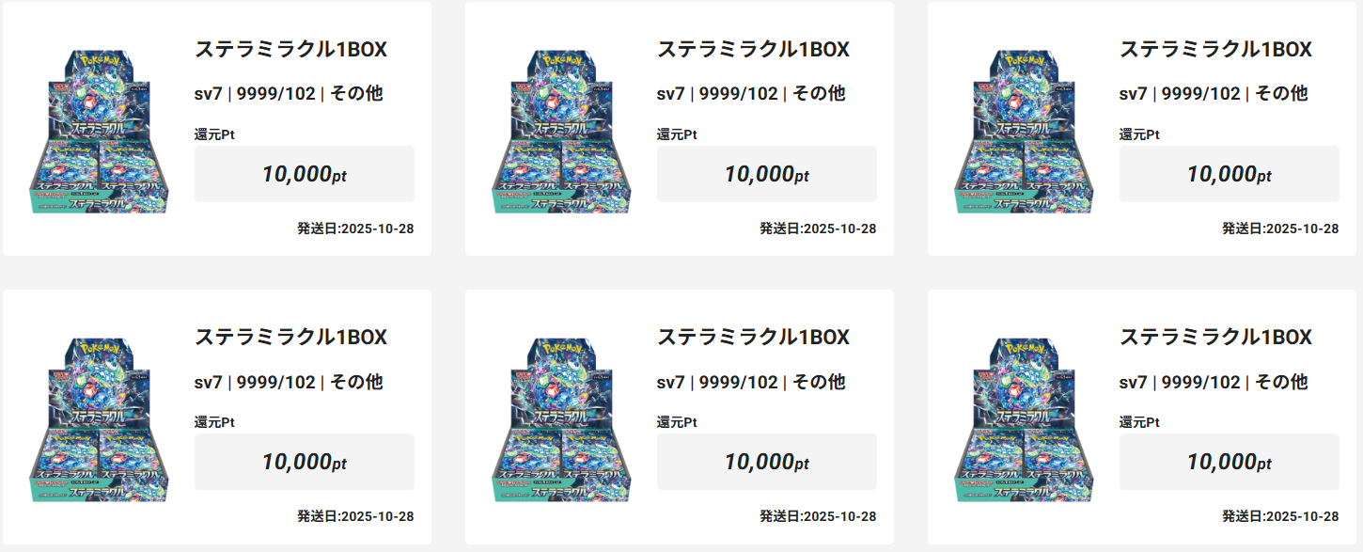1363x552 pixels.
Task: Open the product image in bottom-left card
Action: [x=100, y=418]
